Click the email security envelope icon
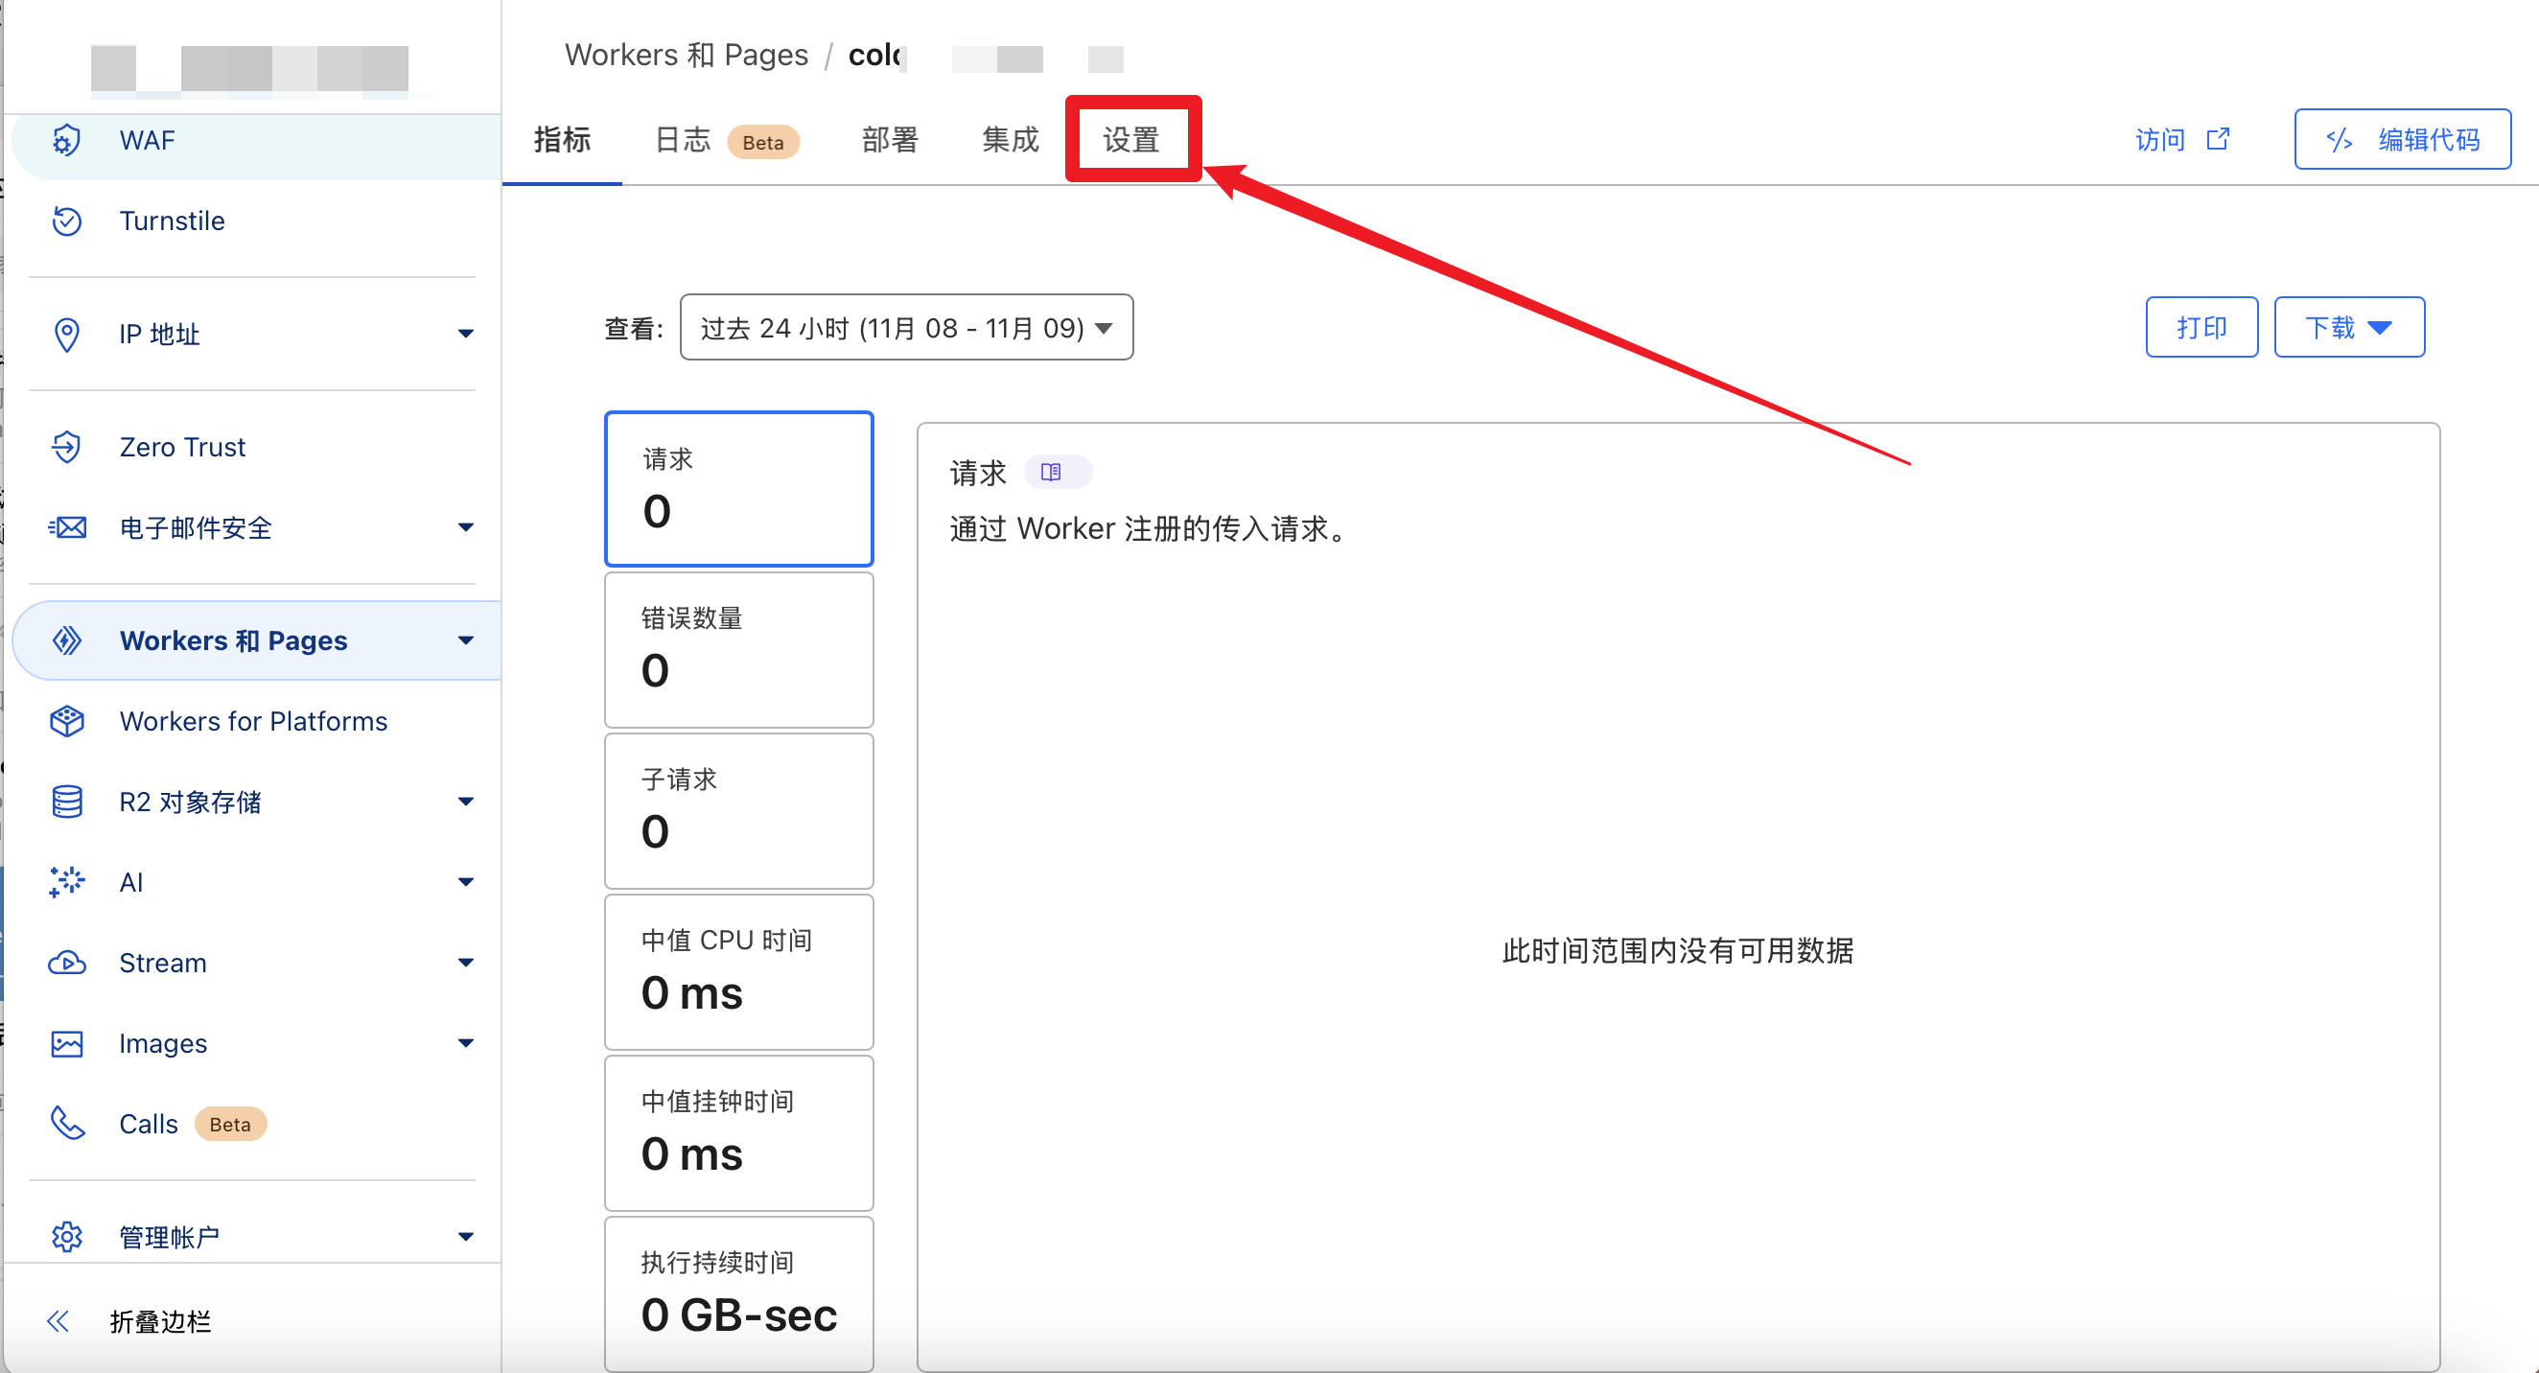The width and height of the screenshot is (2539, 1373). (66, 527)
